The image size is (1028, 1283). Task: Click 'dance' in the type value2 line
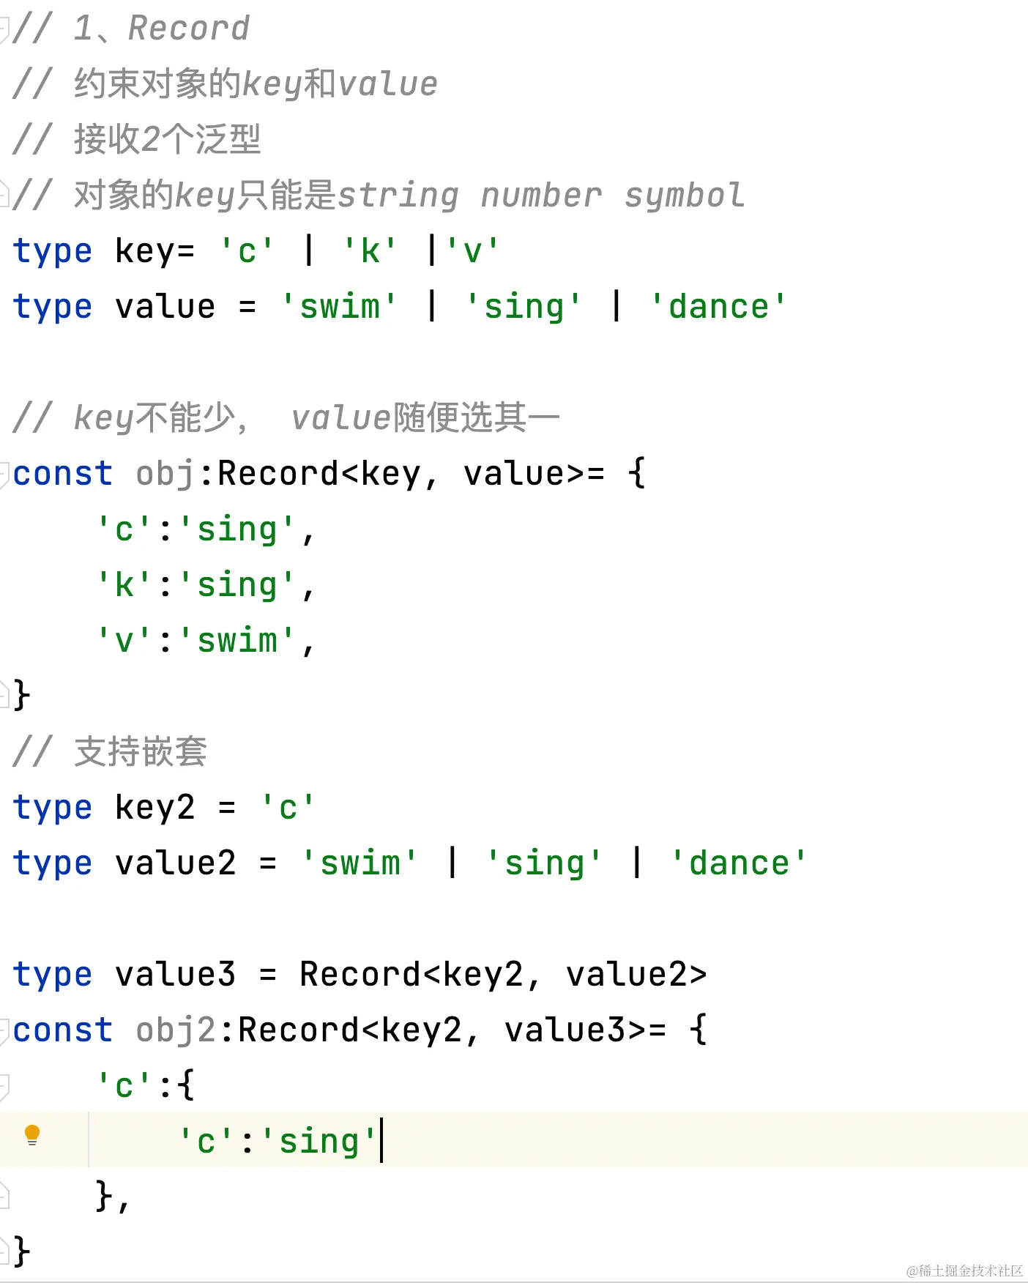[739, 863]
